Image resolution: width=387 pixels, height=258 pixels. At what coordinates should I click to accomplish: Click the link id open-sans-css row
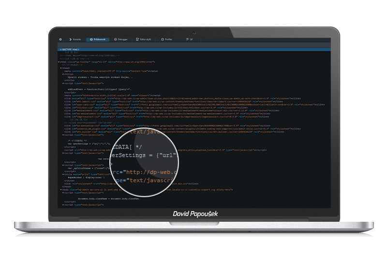194,104
